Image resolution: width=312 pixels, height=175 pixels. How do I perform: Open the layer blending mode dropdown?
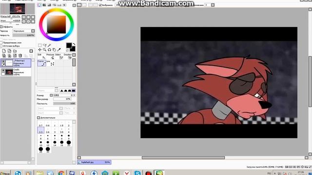(x=24, y=31)
